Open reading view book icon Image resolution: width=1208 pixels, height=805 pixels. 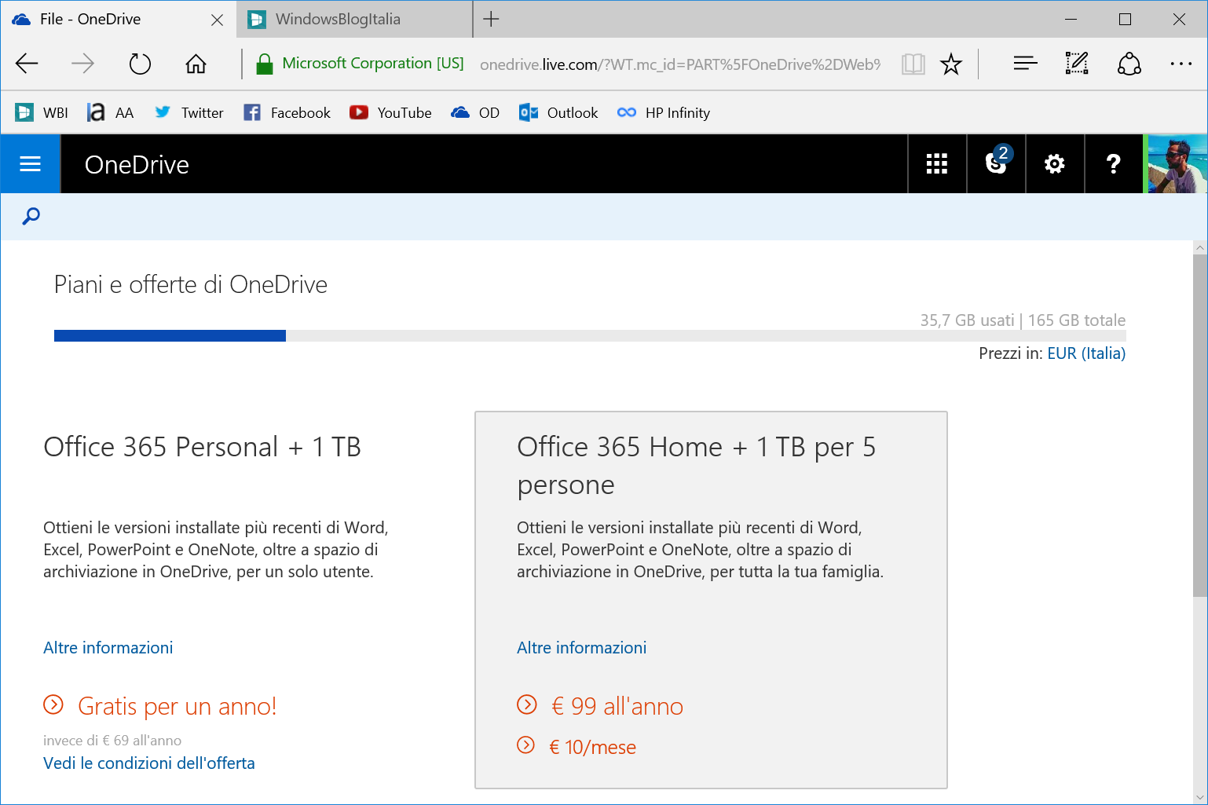(x=913, y=64)
